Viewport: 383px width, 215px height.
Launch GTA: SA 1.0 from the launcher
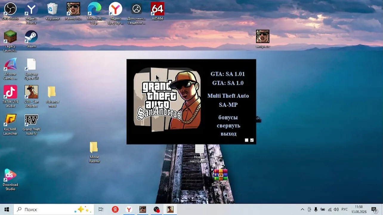coord(228,83)
